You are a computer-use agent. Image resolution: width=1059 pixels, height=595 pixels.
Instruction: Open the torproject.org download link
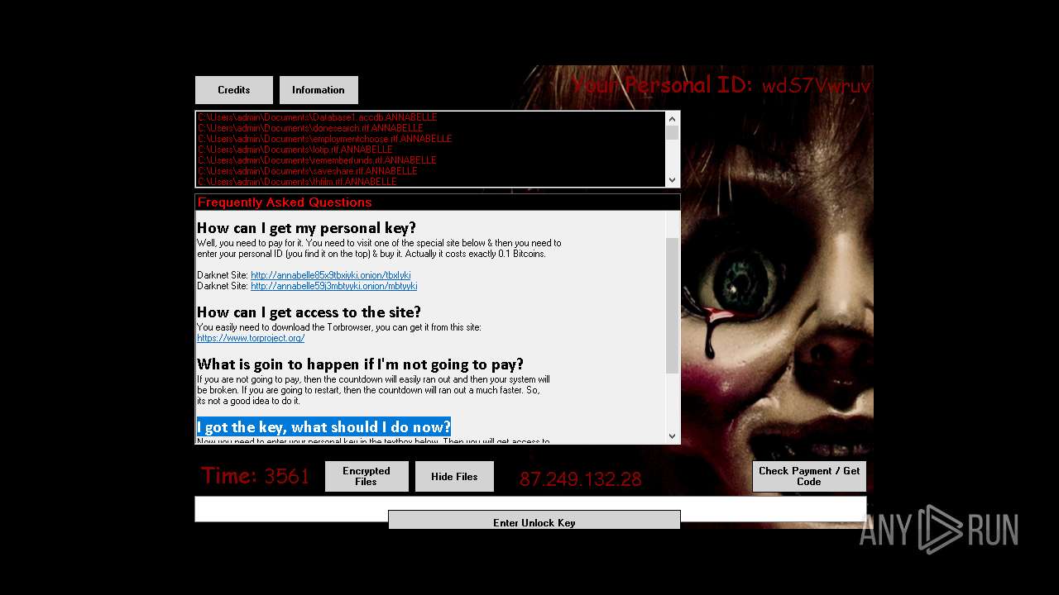pos(251,338)
